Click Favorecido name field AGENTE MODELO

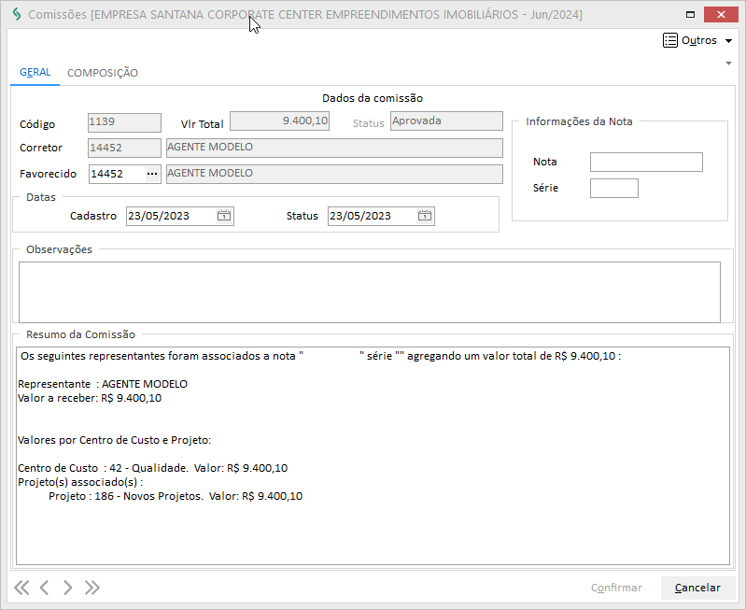[334, 174]
